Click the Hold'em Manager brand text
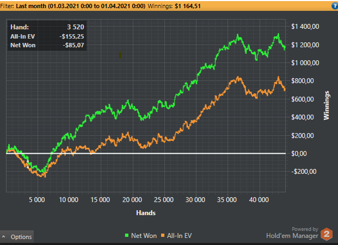 coord(292,236)
